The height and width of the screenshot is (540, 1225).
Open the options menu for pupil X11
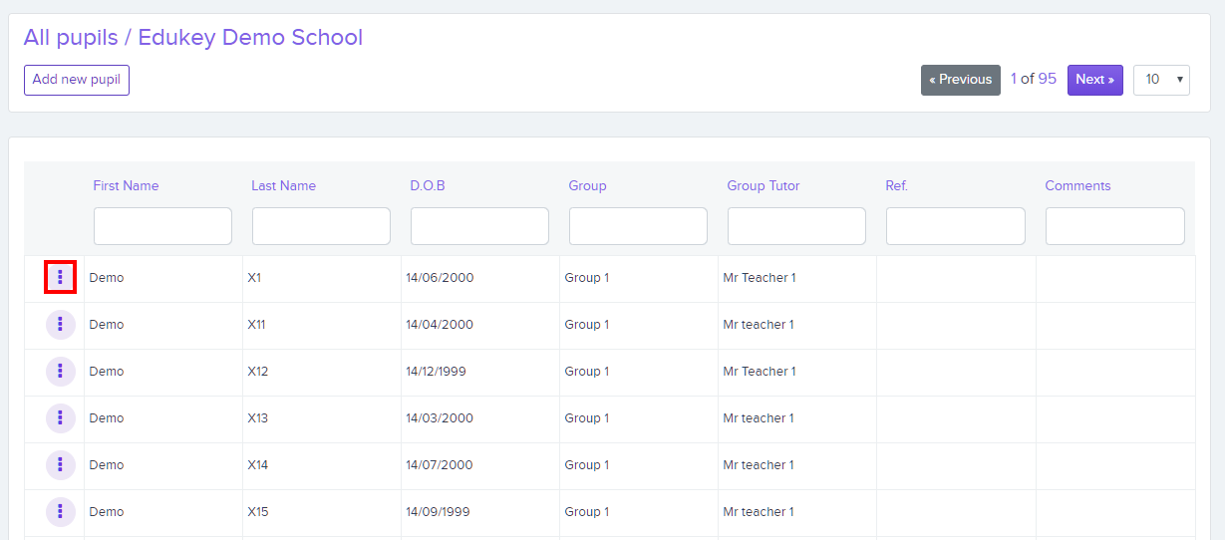coord(61,325)
